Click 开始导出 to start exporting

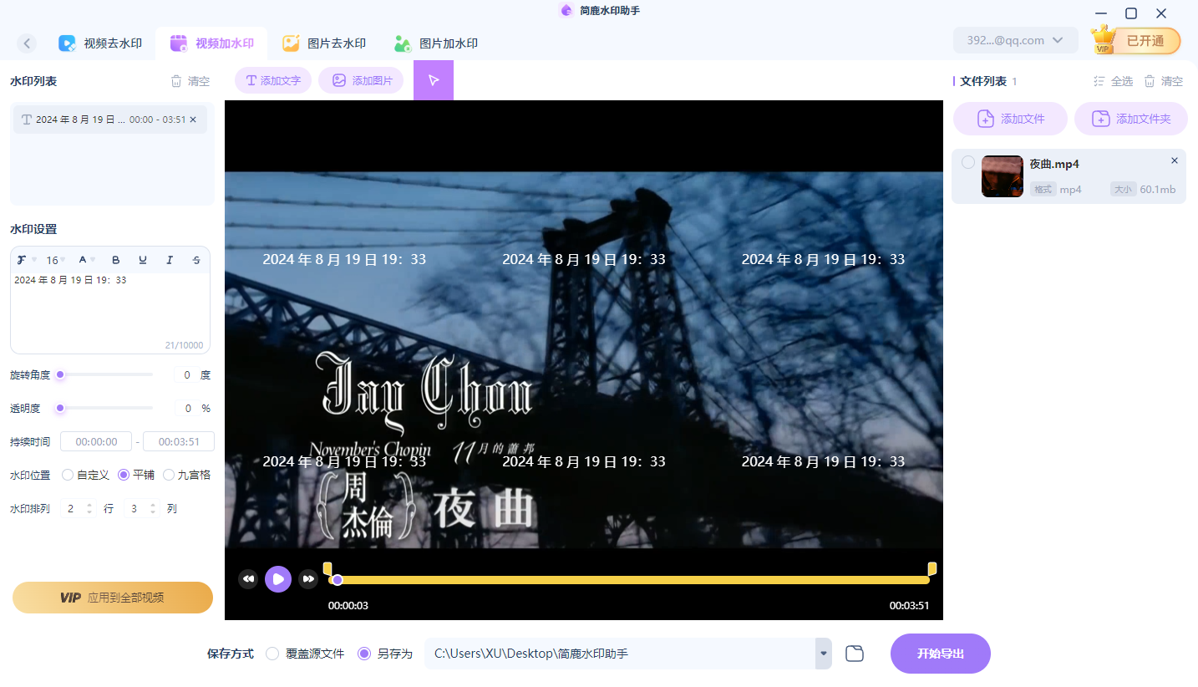coord(941,654)
